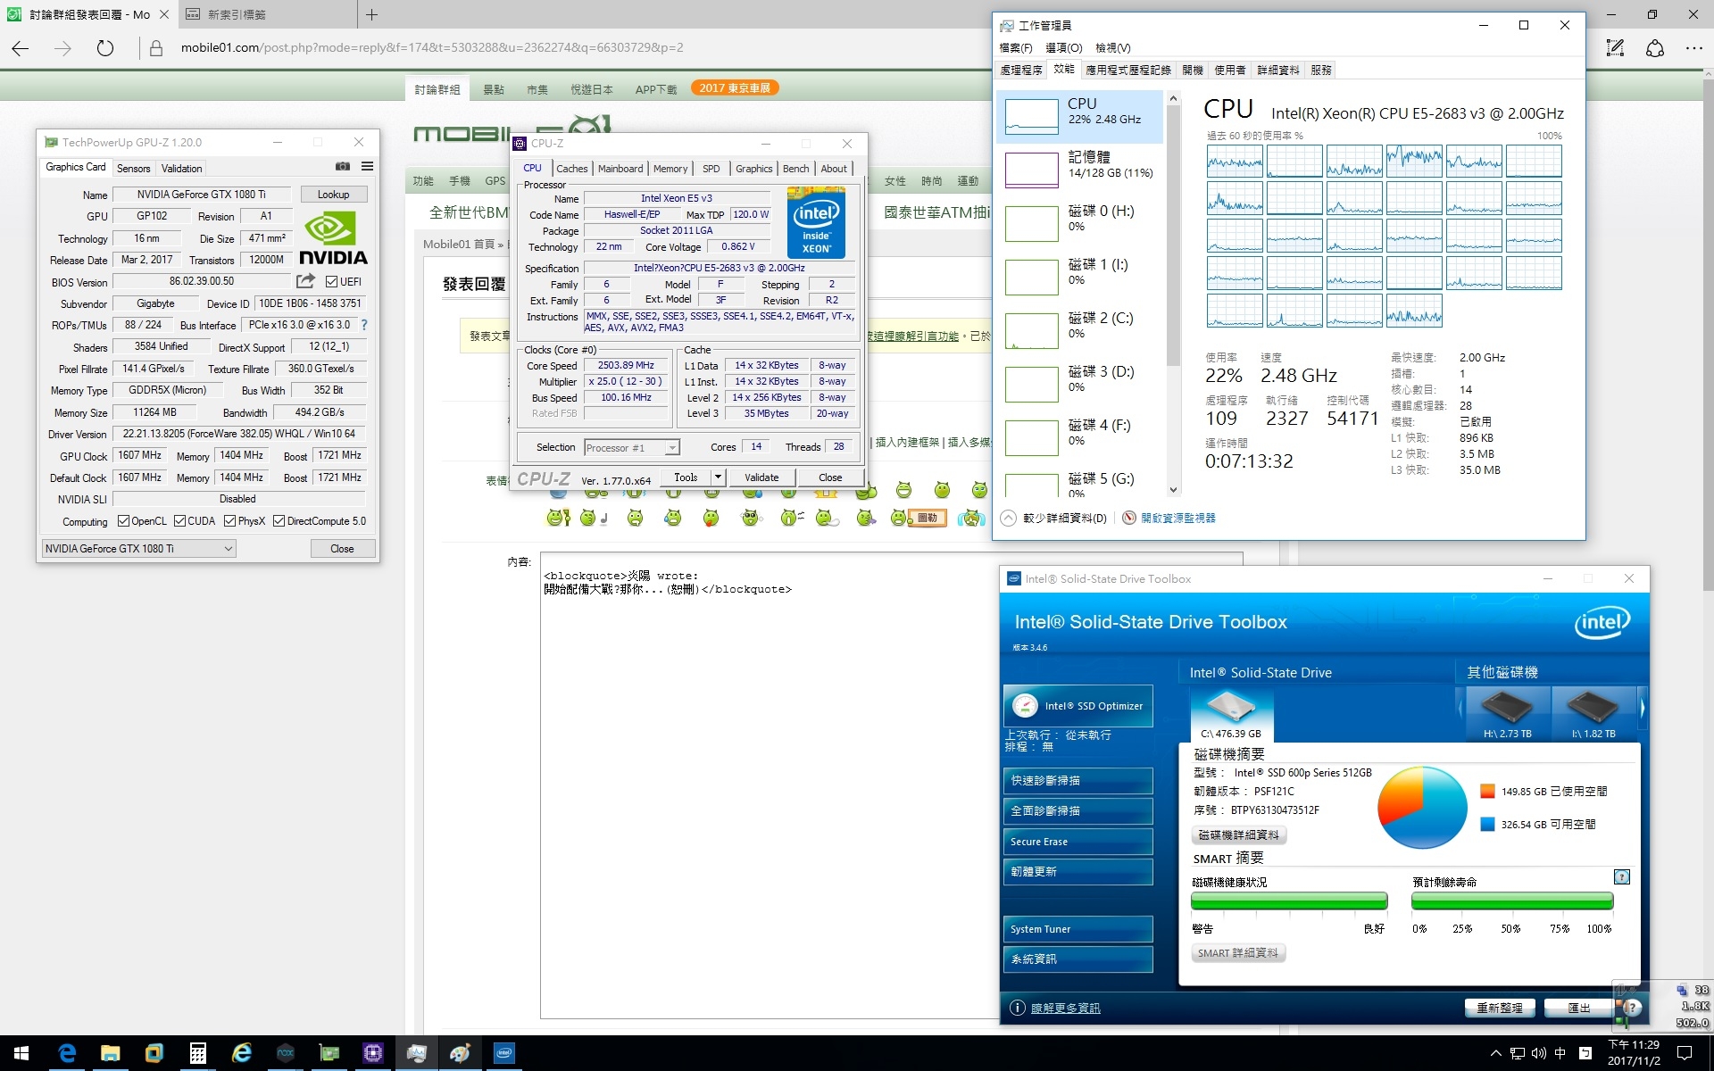This screenshot has height=1071, width=1714.
Task: Open Calculator from the taskbar
Action: click(x=198, y=1053)
